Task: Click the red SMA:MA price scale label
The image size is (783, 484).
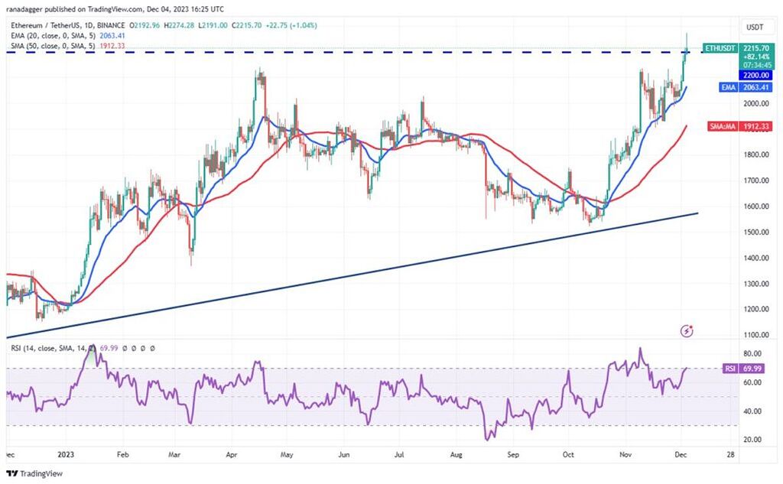Action: coord(719,127)
